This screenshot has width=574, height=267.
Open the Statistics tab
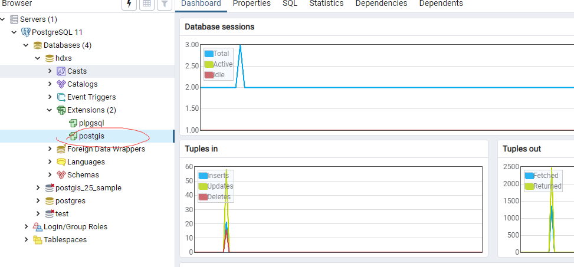(x=326, y=4)
